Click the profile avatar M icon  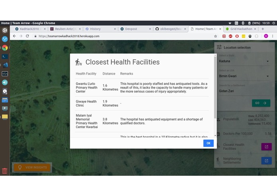266,36
